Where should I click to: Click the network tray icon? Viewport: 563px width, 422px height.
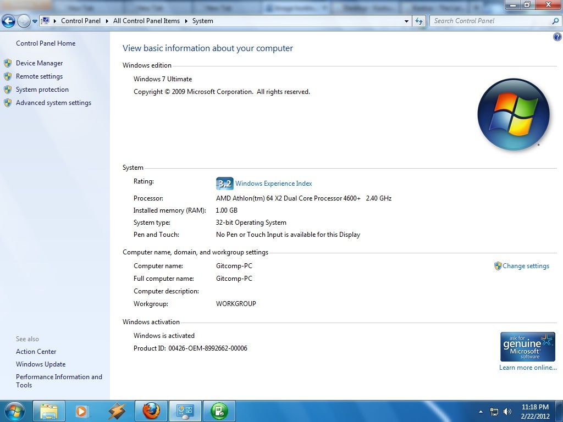tap(494, 412)
